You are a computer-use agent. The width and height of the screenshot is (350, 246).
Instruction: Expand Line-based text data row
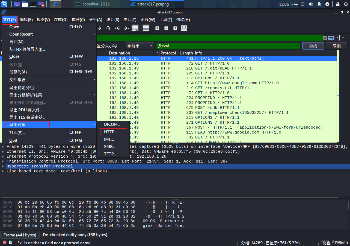click(x=3, y=171)
